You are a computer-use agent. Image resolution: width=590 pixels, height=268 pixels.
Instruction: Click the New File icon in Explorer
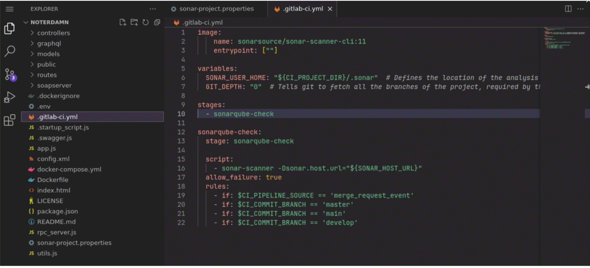(122, 22)
